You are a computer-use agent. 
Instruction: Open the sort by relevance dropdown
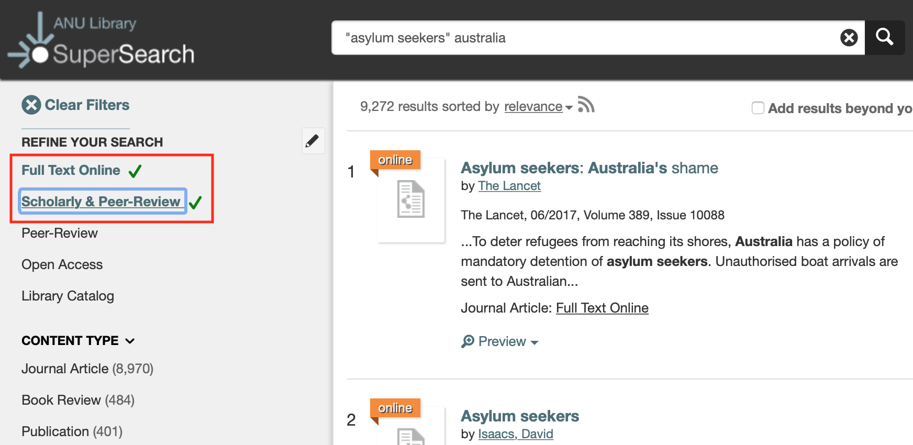tap(538, 107)
